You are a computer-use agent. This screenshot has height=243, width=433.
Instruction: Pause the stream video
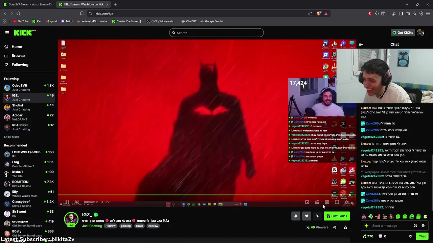click(67, 202)
